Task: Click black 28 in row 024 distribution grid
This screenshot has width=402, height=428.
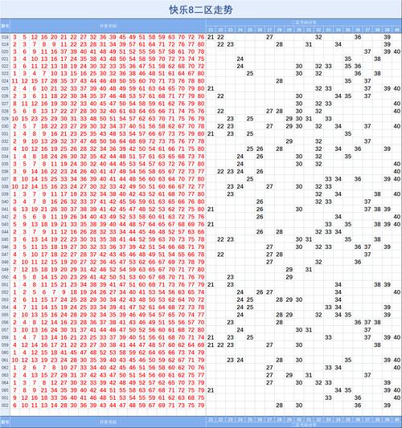Action: point(279,81)
